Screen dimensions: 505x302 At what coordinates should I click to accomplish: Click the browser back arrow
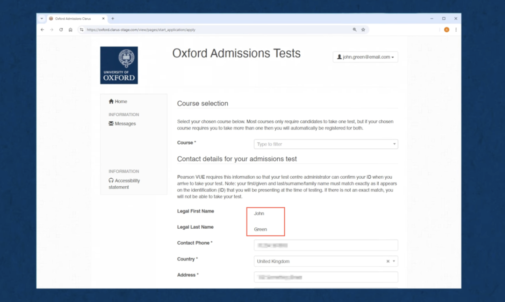[x=42, y=29]
